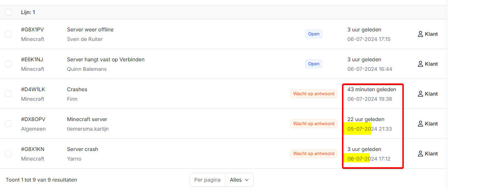Click the '43 minuten geleden' timestamp
Viewport: 503px width, 189px height.
point(372,89)
